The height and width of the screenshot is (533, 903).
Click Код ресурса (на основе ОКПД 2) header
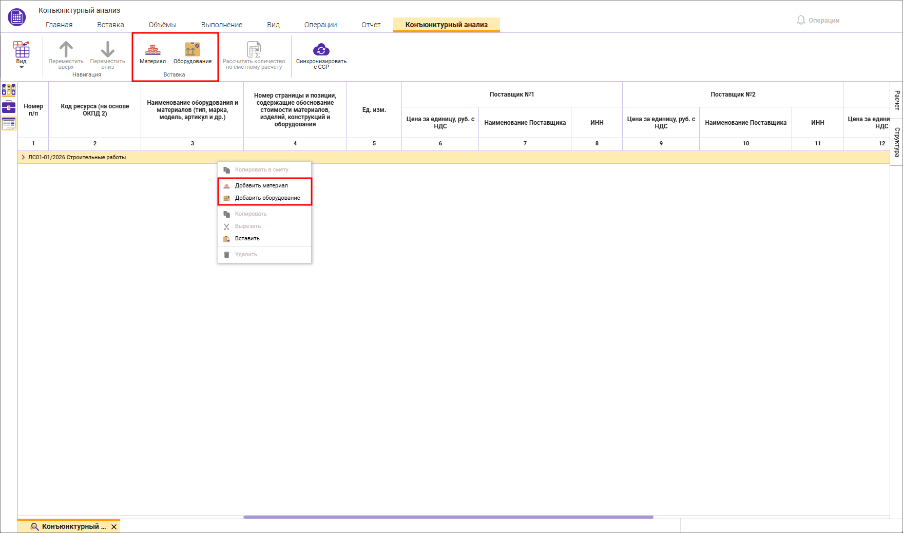pos(95,110)
